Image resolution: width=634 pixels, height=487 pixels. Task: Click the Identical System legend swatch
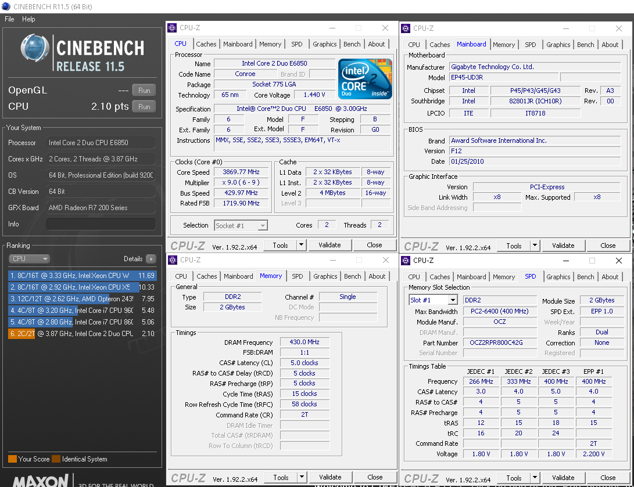pos(56,459)
